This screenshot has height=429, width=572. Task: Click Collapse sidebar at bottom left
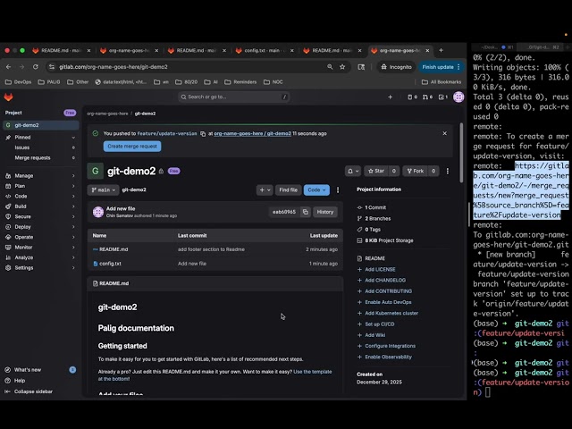click(29, 391)
